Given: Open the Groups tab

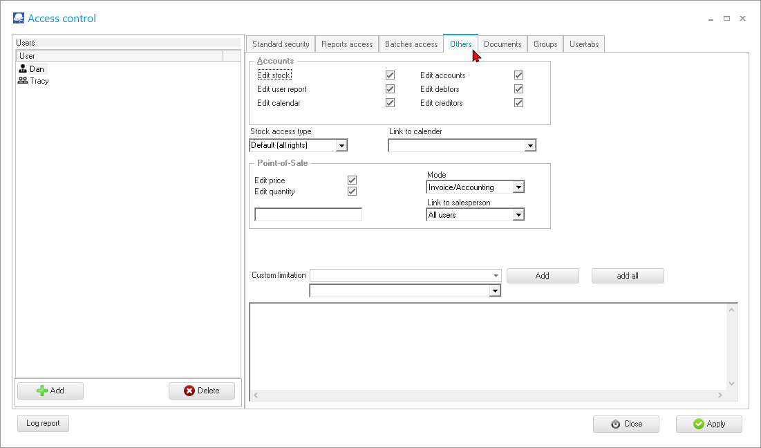Looking at the screenshot, I should pos(545,44).
